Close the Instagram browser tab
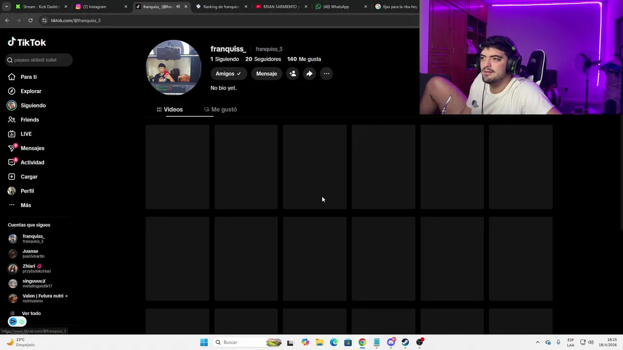This screenshot has height=350, width=623. 126,7
